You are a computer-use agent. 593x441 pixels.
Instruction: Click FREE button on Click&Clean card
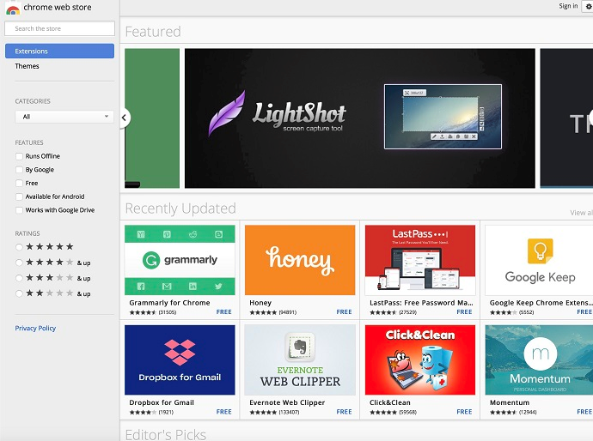[x=464, y=412]
